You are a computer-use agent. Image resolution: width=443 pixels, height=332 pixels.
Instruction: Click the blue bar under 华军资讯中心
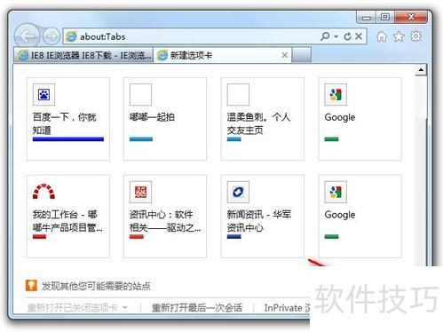click(234, 236)
